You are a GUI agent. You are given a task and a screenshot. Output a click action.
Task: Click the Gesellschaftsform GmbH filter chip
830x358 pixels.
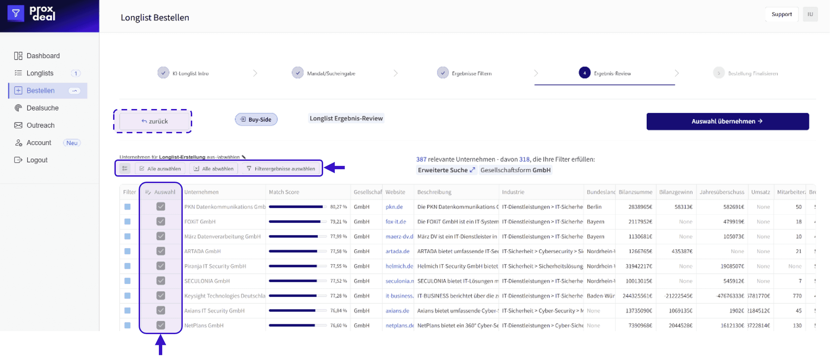pos(516,170)
